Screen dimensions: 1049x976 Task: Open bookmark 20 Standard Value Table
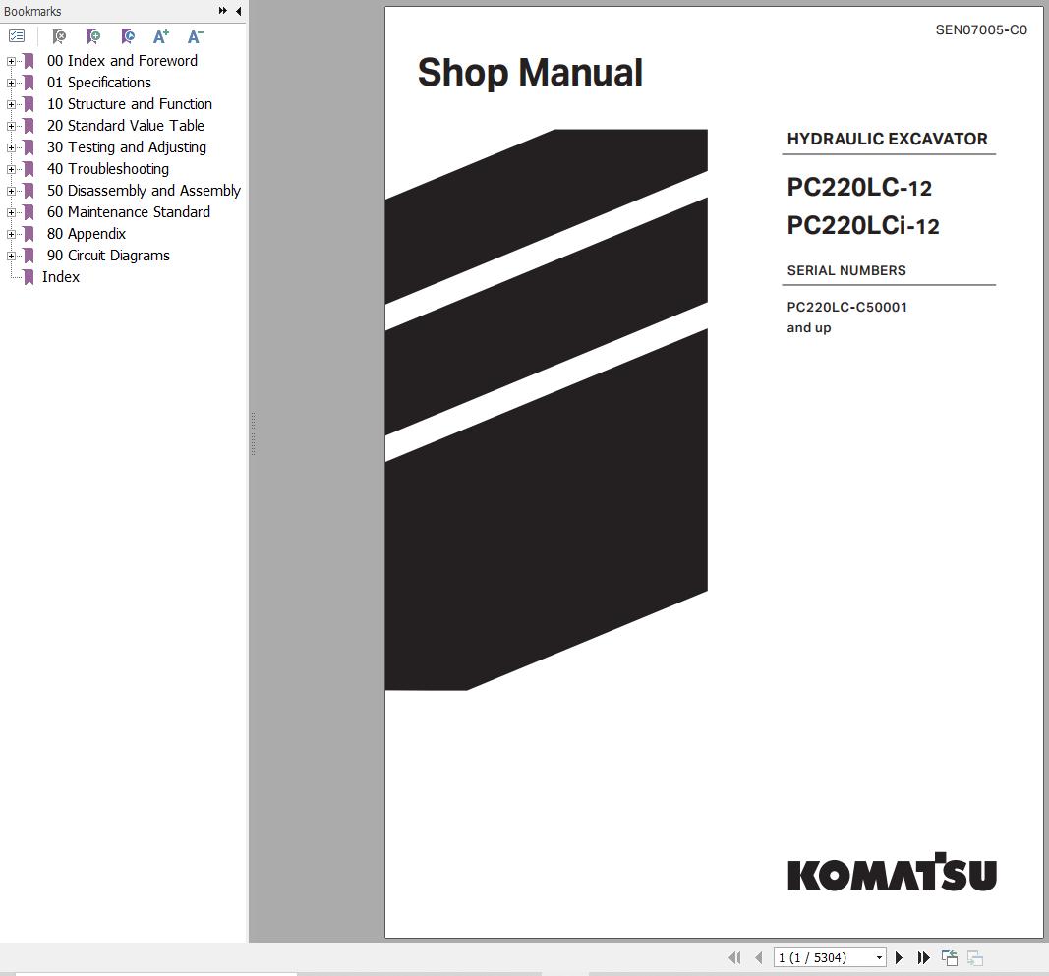[125, 126]
